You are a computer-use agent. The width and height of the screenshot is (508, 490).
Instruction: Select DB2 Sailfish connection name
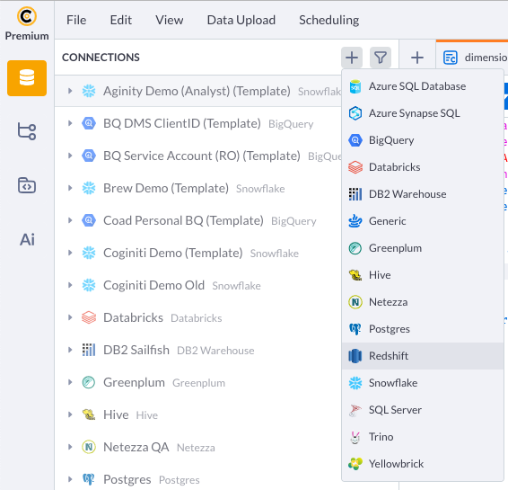(136, 350)
